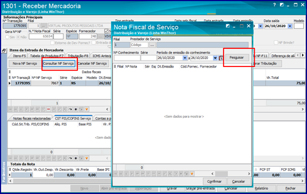The image size is (307, 194).
Task: Click the Fornecedor column header in dialog grid
Action: point(208,66)
